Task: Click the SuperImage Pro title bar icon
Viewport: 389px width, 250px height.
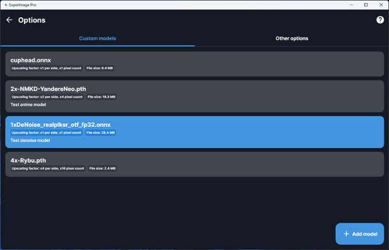Action: click(5, 5)
